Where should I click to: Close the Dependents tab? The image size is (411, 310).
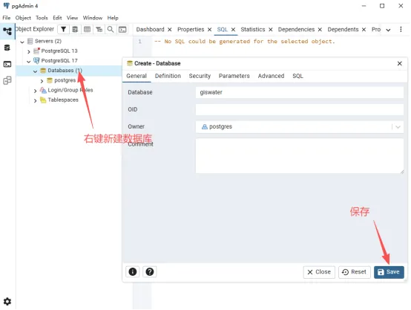[x=364, y=30]
